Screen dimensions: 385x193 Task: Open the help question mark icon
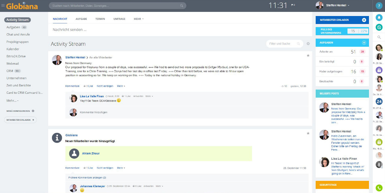[x=379, y=5]
